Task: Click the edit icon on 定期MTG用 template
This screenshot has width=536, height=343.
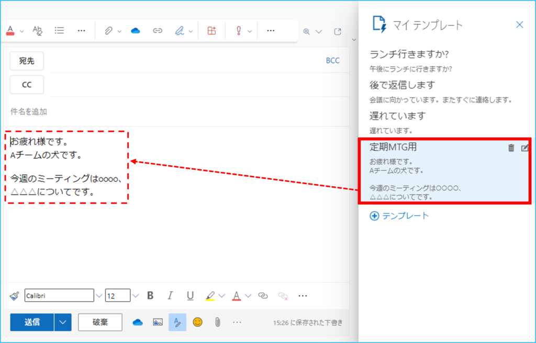Action: coord(524,148)
